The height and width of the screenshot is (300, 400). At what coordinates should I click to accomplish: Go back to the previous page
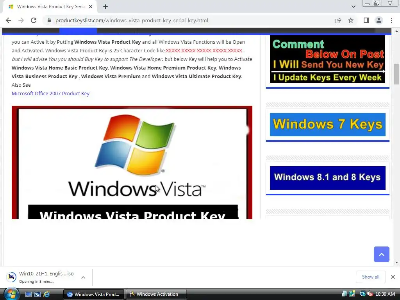tap(9, 20)
